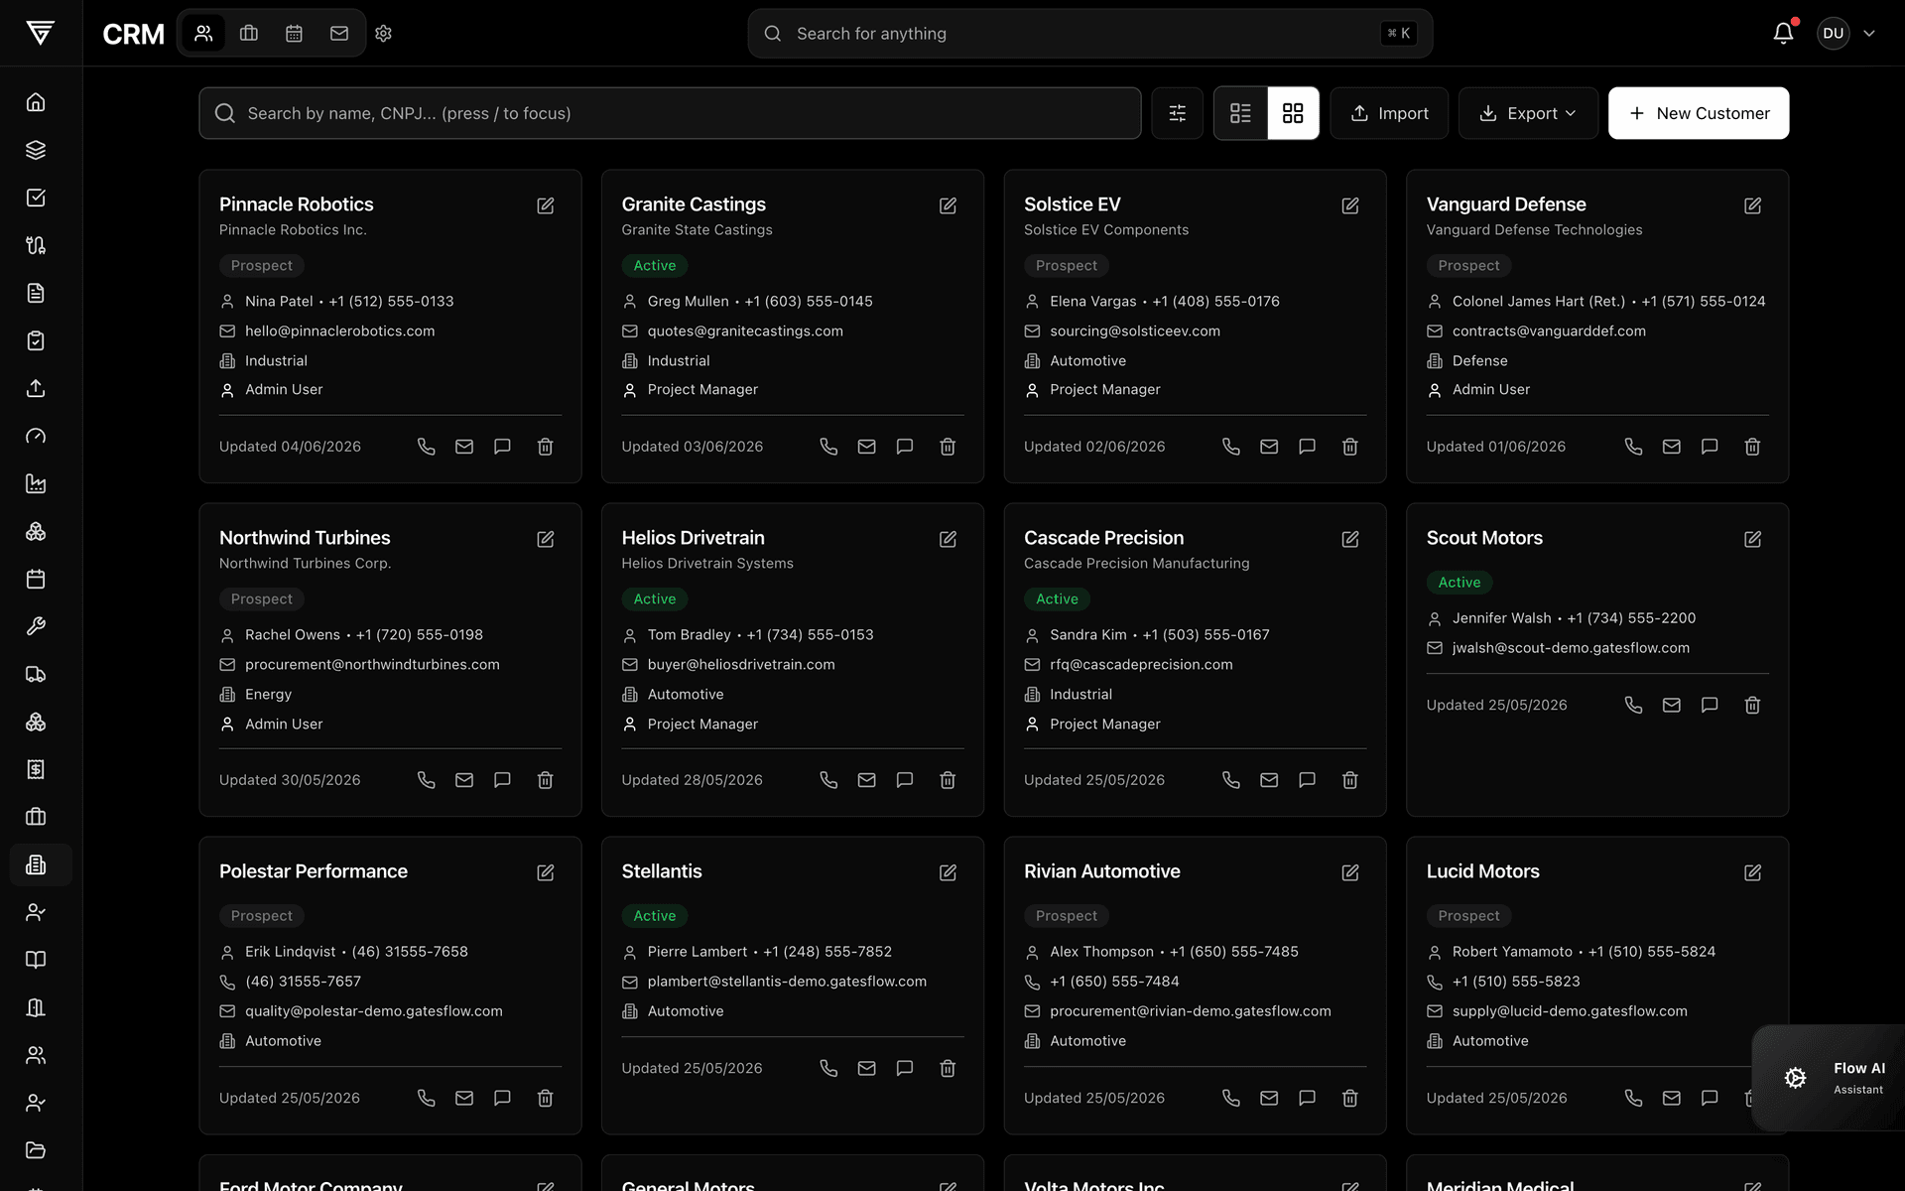Image resolution: width=1905 pixels, height=1191 pixels.
Task: Open the delivery truck icon in sidebar
Action: 36,674
